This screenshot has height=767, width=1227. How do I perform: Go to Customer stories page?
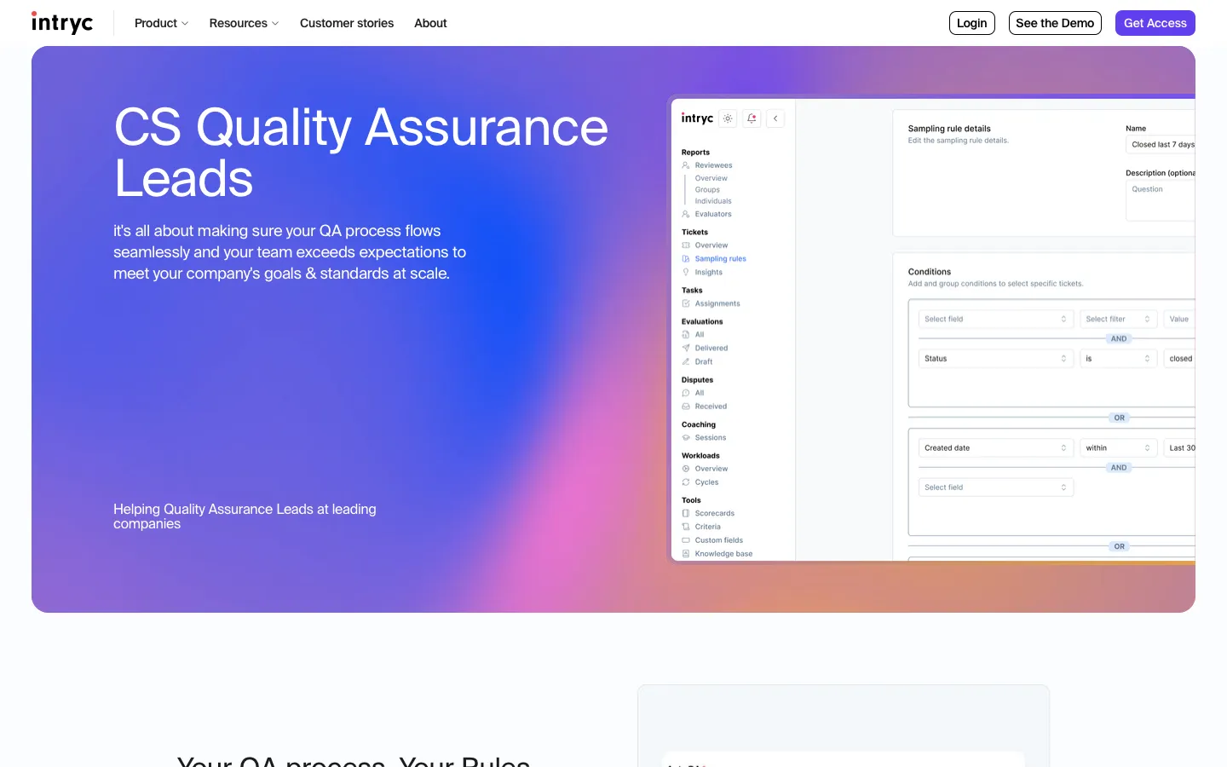(x=347, y=23)
